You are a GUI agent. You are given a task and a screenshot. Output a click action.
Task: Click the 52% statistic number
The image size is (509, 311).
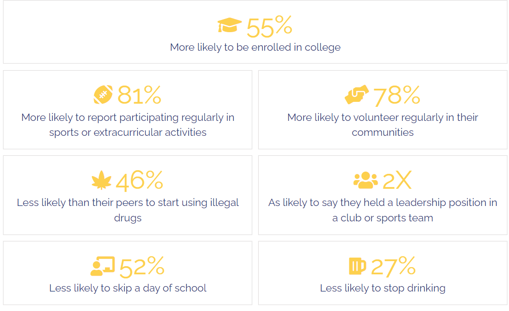click(x=142, y=267)
